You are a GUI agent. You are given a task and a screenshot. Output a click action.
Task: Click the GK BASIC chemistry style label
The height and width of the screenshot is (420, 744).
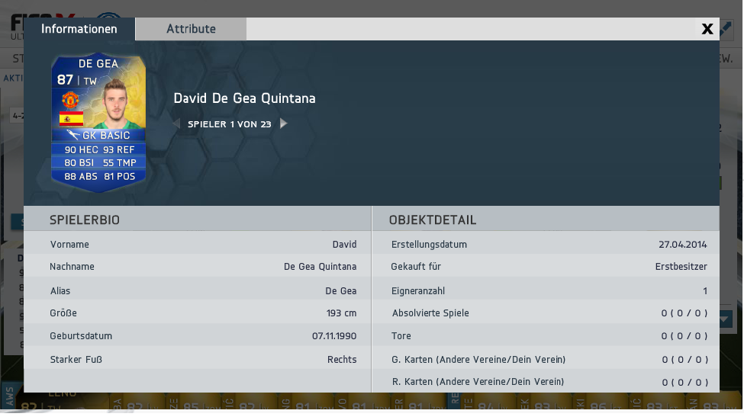pos(98,135)
